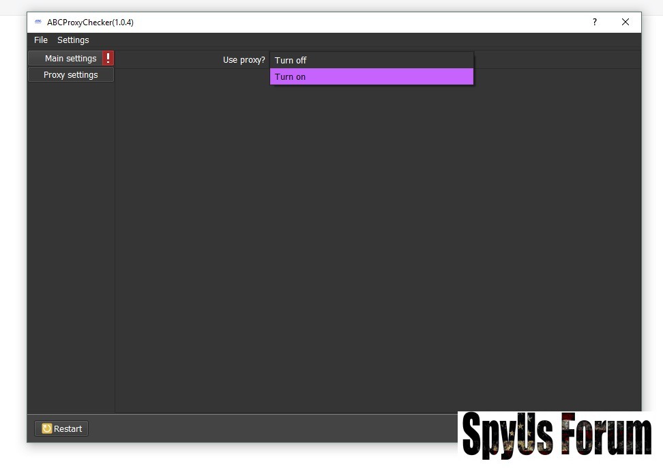Click empty menu bar space right of Settings
Screen dimensions: 663x468
click(341, 40)
